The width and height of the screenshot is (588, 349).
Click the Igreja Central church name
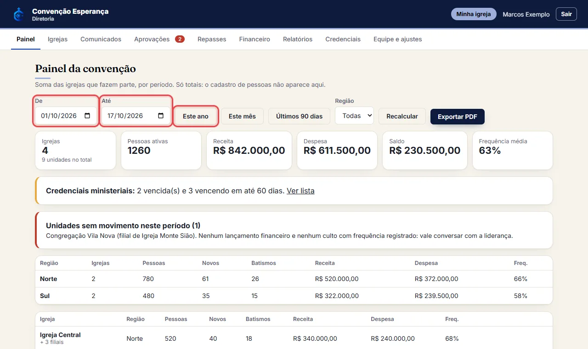coord(60,335)
